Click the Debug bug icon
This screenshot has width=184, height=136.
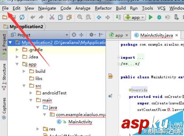coord(159,17)
